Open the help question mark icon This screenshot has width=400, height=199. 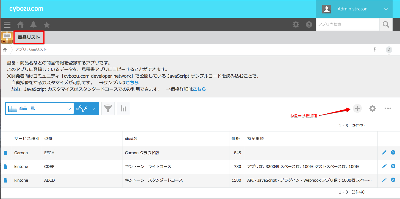click(x=309, y=25)
